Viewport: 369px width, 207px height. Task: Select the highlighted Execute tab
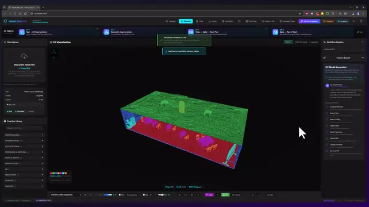[x=186, y=21]
